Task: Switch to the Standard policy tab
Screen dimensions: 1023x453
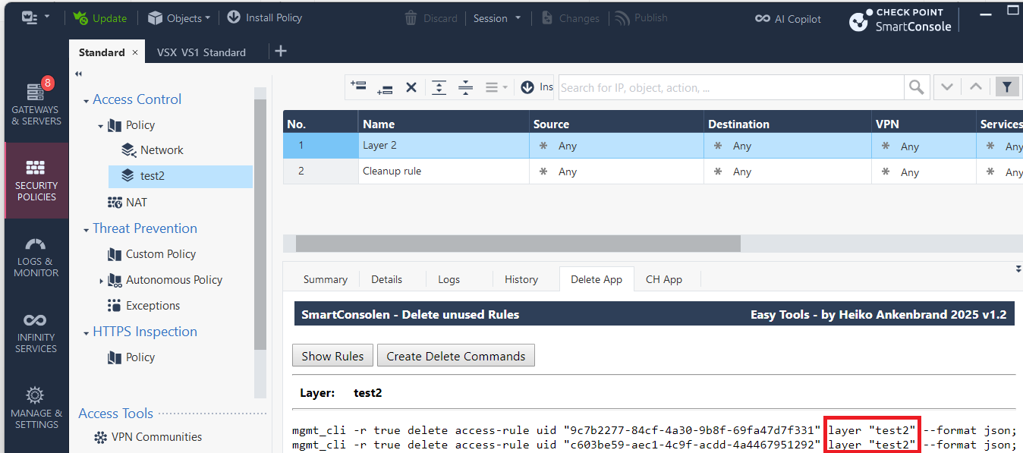Action: [x=102, y=52]
